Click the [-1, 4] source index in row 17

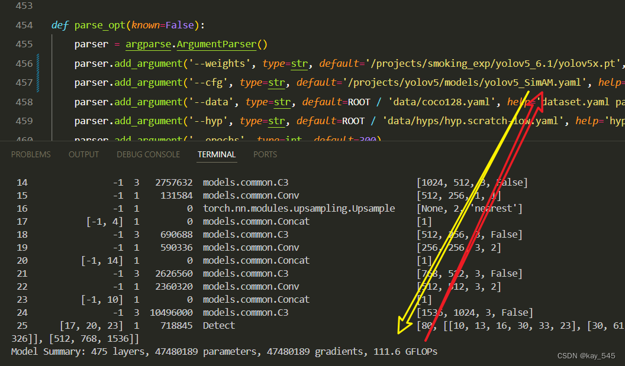click(x=104, y=221)
